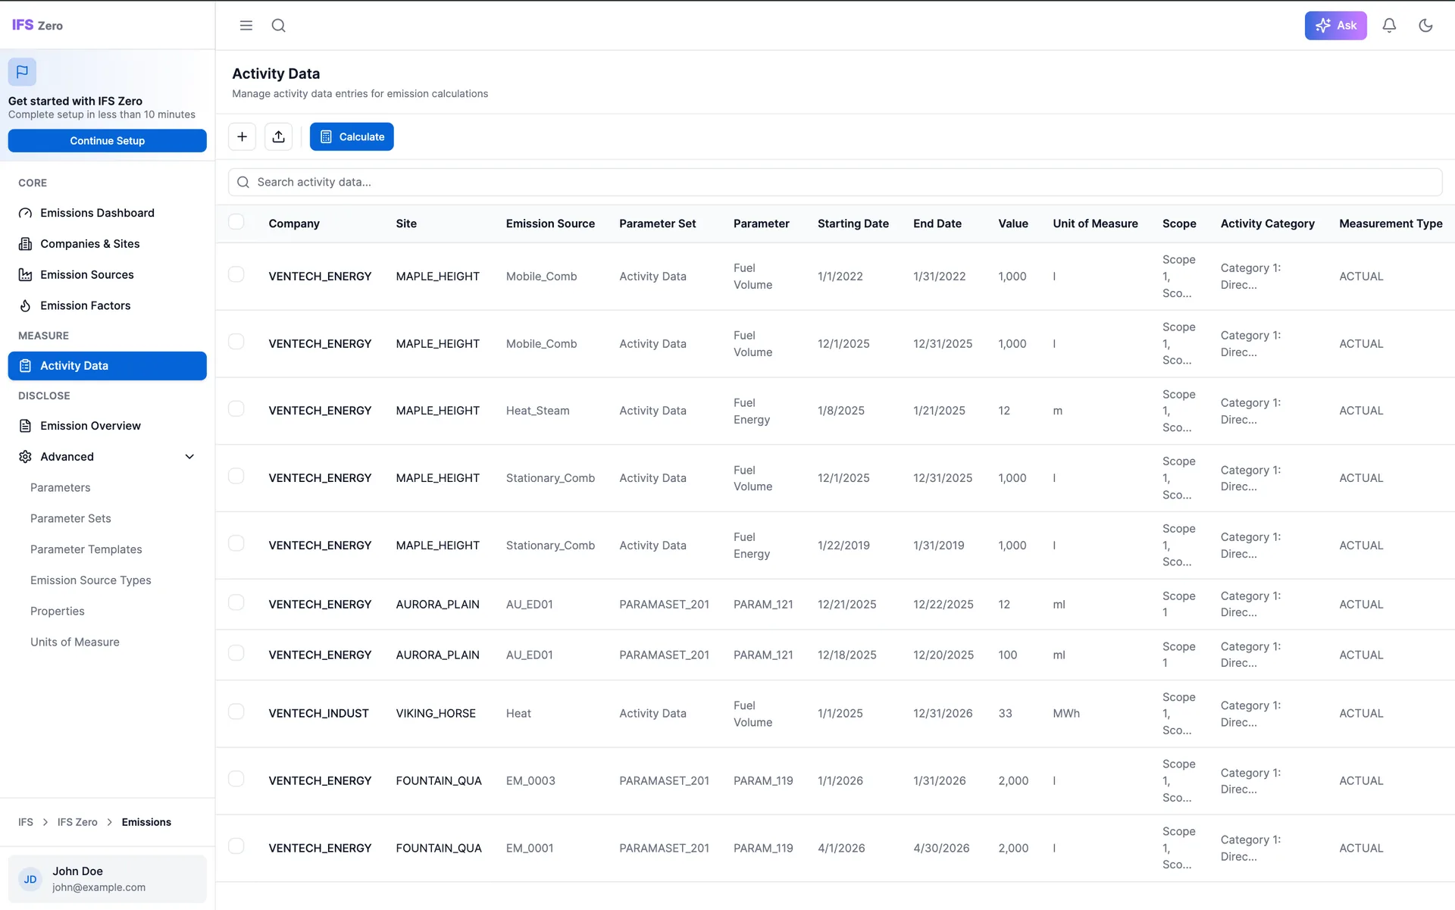Open the Emissions Dashboard from the sidebar

96,213
